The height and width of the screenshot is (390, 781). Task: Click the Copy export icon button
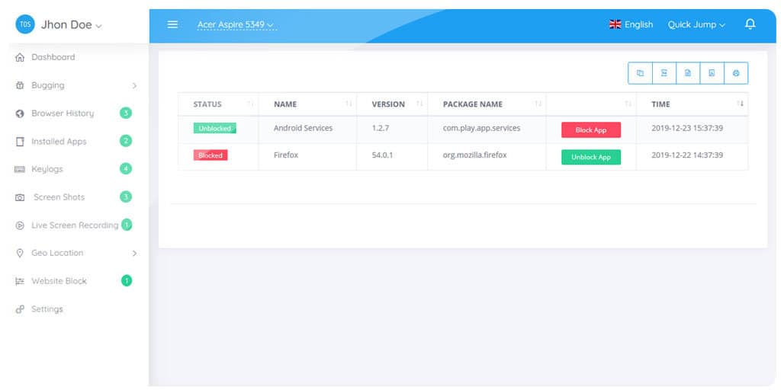[640, 73]
